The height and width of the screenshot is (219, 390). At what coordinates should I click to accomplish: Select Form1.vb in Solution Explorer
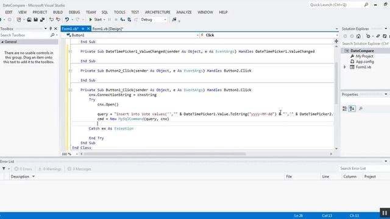[363, 67]
